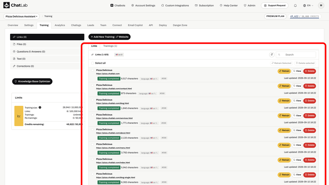Click Delete selected button
Image resolution: width=329 pixels, height=185 pixels.
(x=305, y=63)
